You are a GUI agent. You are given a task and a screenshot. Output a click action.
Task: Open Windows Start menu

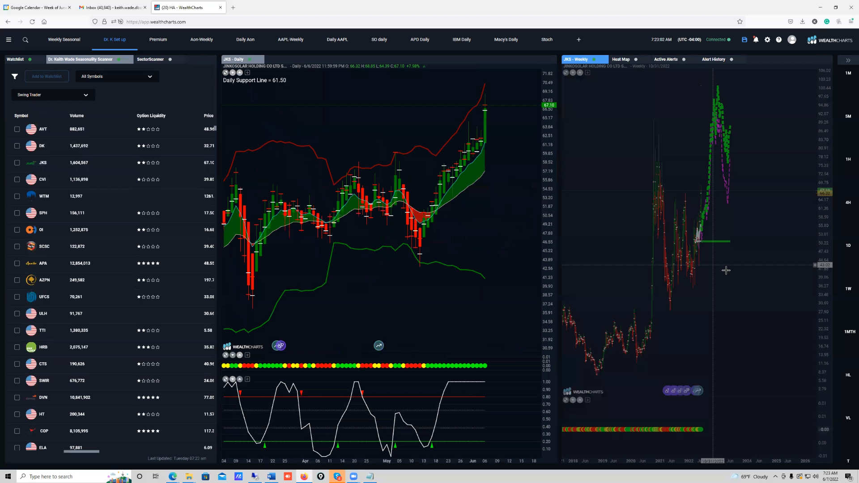8,476
